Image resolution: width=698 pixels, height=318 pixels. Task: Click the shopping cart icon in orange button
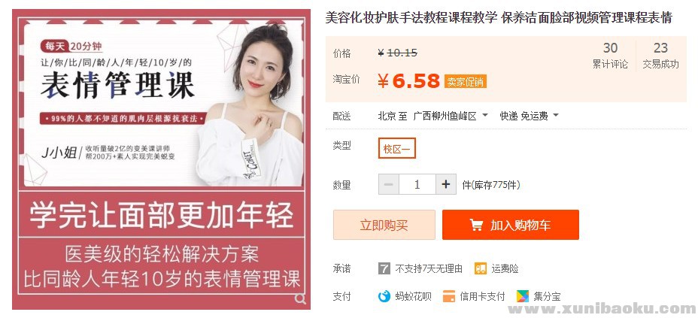click(x=476, y=225)
